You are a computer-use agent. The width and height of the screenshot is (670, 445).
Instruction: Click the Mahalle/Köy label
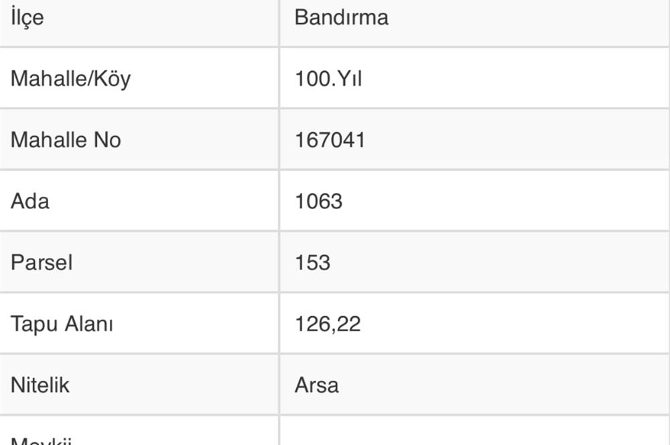(70, 78)
